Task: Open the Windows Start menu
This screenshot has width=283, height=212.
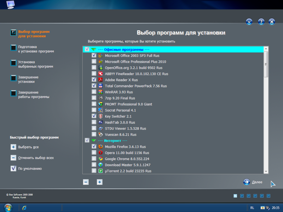Action: [8, 208]
